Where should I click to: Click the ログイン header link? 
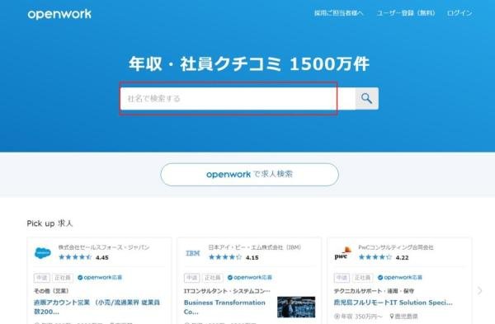(460, 13)
